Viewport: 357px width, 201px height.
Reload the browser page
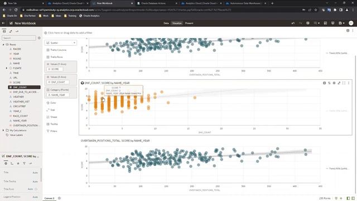(x=16, y=10)
